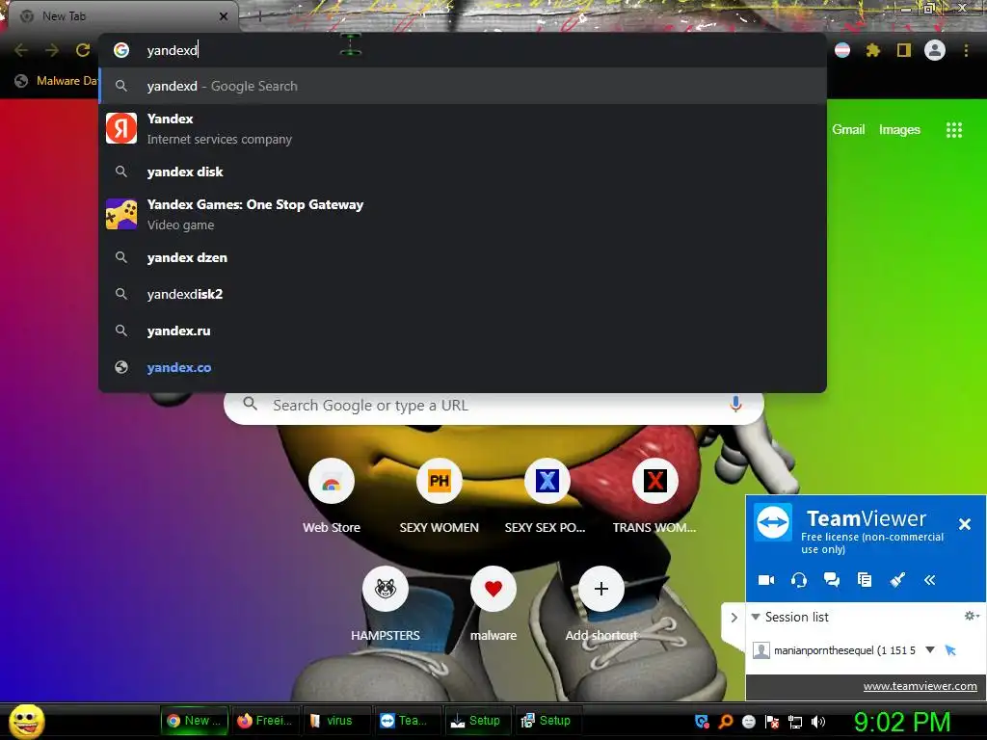Go back using the browser back arrow

(x=21, y=50)
